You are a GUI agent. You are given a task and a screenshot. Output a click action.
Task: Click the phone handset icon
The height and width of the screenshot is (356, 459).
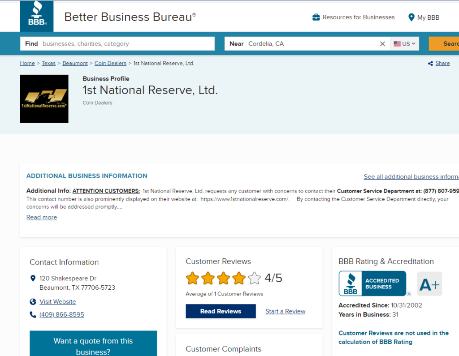[33, 314]
